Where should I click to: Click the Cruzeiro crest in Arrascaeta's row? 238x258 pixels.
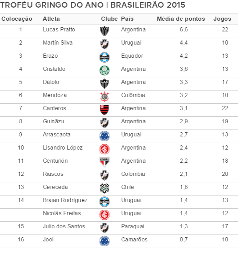pyautogui.click(x=104, y=136)
